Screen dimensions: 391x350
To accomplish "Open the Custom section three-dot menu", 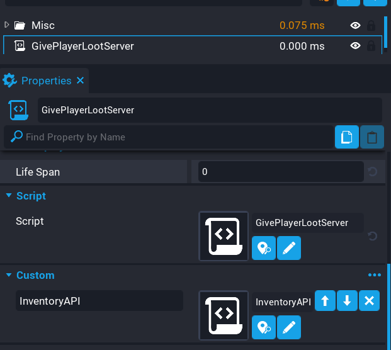I will (375, 275).
